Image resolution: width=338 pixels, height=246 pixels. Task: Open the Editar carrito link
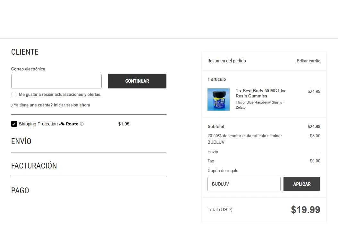point(308,61)
